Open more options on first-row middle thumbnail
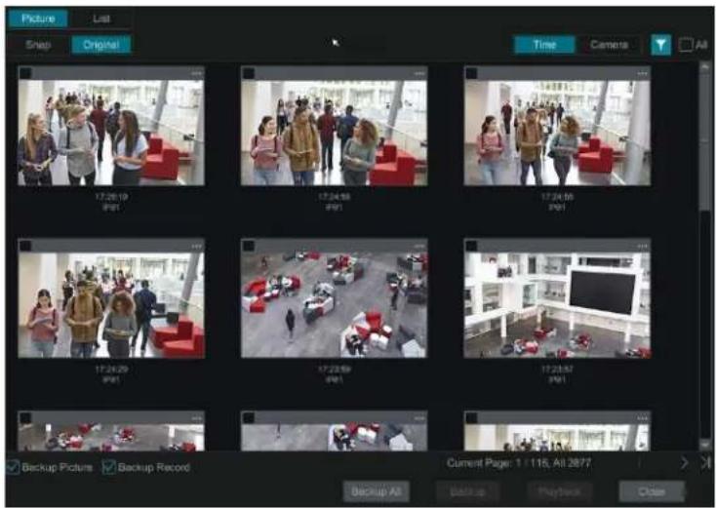 [x=419, y=73]
